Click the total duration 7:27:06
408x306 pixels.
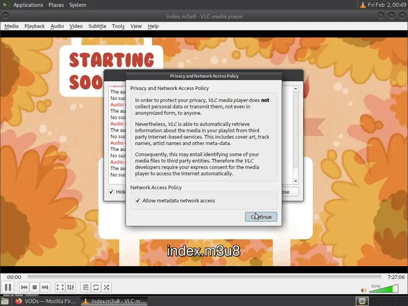396,277
